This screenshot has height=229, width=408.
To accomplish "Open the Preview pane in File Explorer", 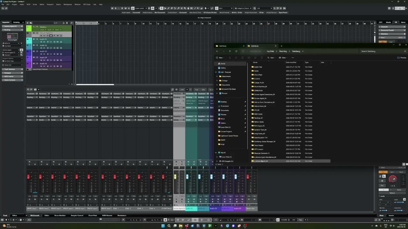I will coord(402,58).
